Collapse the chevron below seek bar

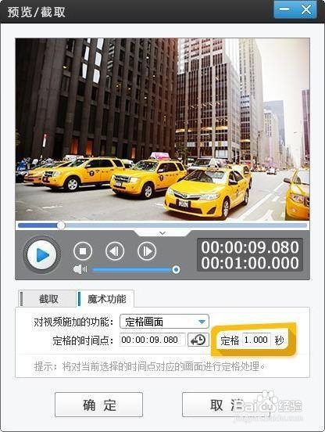[x=162, y=233]
